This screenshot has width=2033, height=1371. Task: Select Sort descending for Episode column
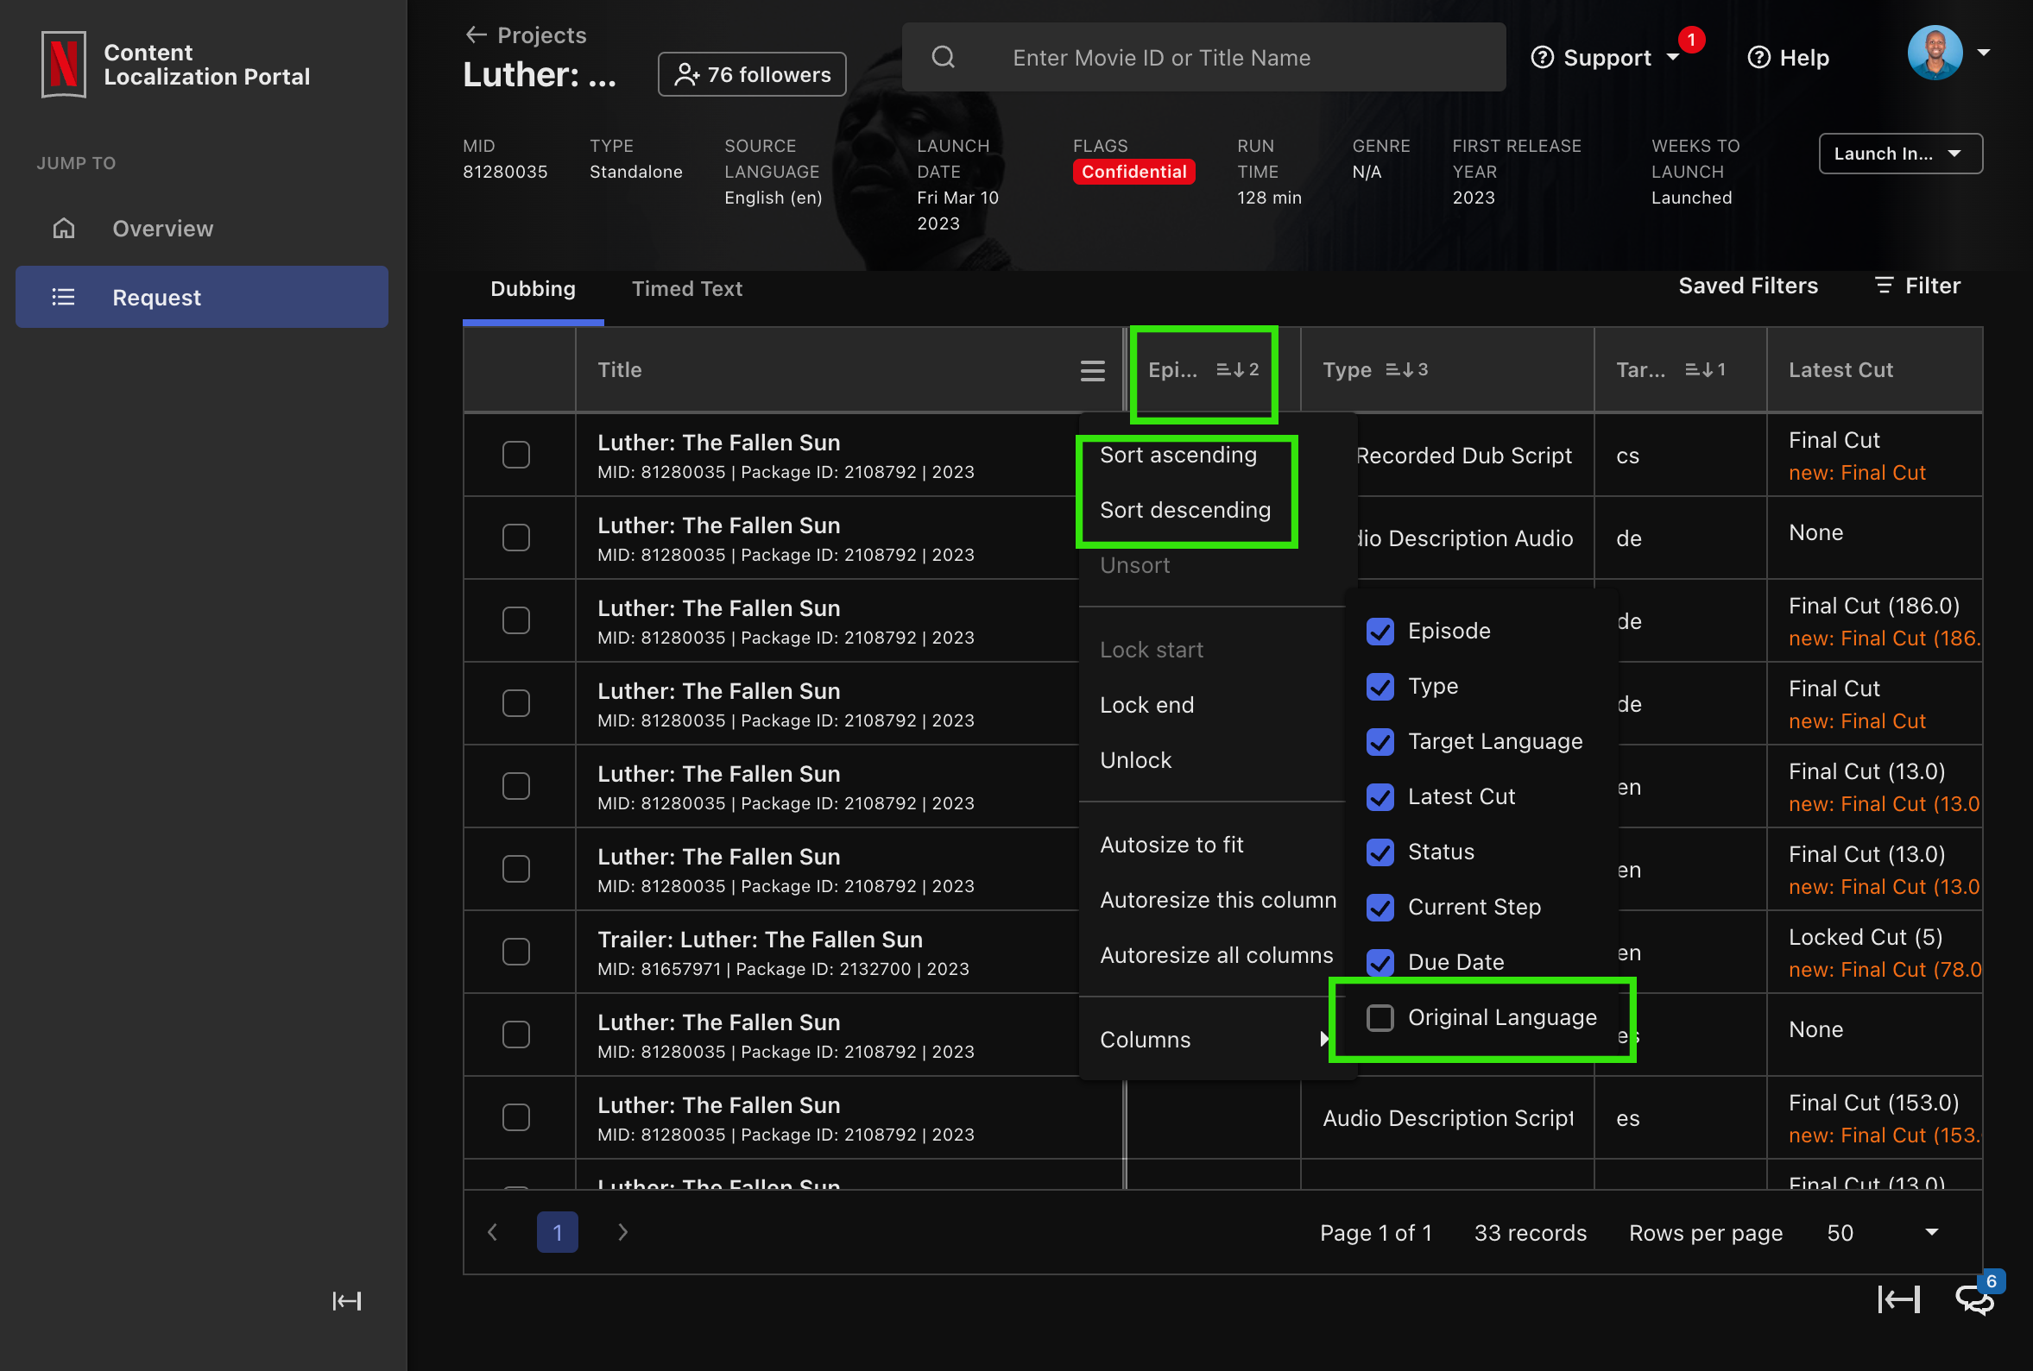[1185, 510]
